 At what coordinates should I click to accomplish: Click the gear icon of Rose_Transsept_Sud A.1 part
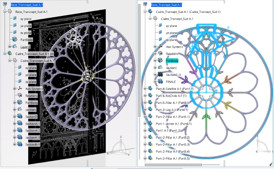click(x=10, y=11)
